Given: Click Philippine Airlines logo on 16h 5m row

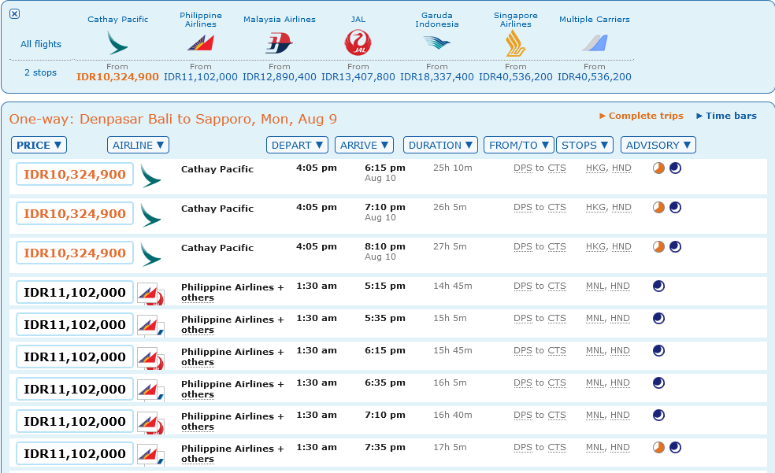Looking at the screenshot, I should click(x=150, y=390).
